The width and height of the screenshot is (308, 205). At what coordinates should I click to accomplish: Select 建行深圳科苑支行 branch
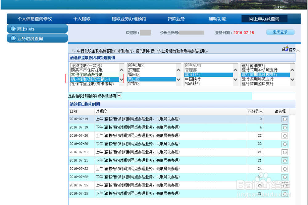click(265, 79)
